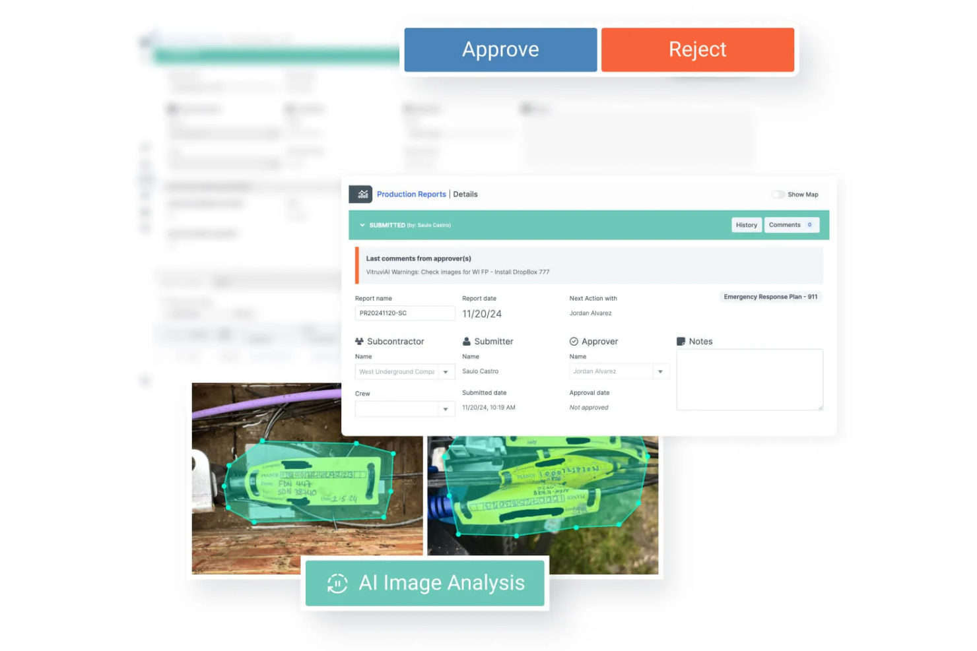
Task: Enable the Show Map toggle
Action: [x=778, y=195]
